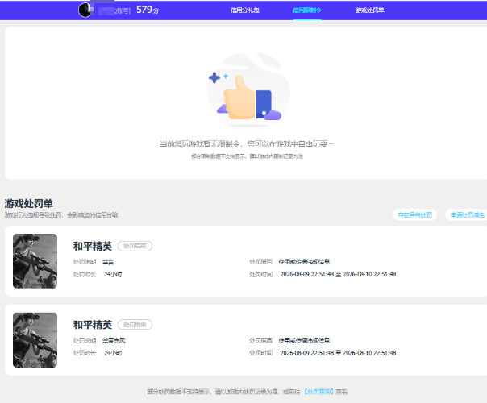Click the 禁言 penalty description
This screenshot has height=403, width=487.
pos(108,262)
